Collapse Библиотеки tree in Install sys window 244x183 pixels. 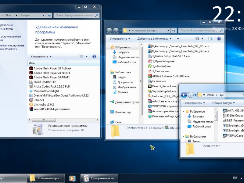tap(184, 136)
